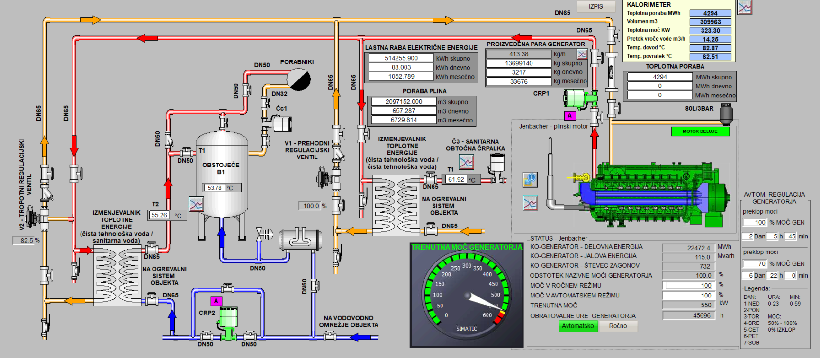Click the Čc1 circulation pump
820x358 pixels.
coord(281,124)
